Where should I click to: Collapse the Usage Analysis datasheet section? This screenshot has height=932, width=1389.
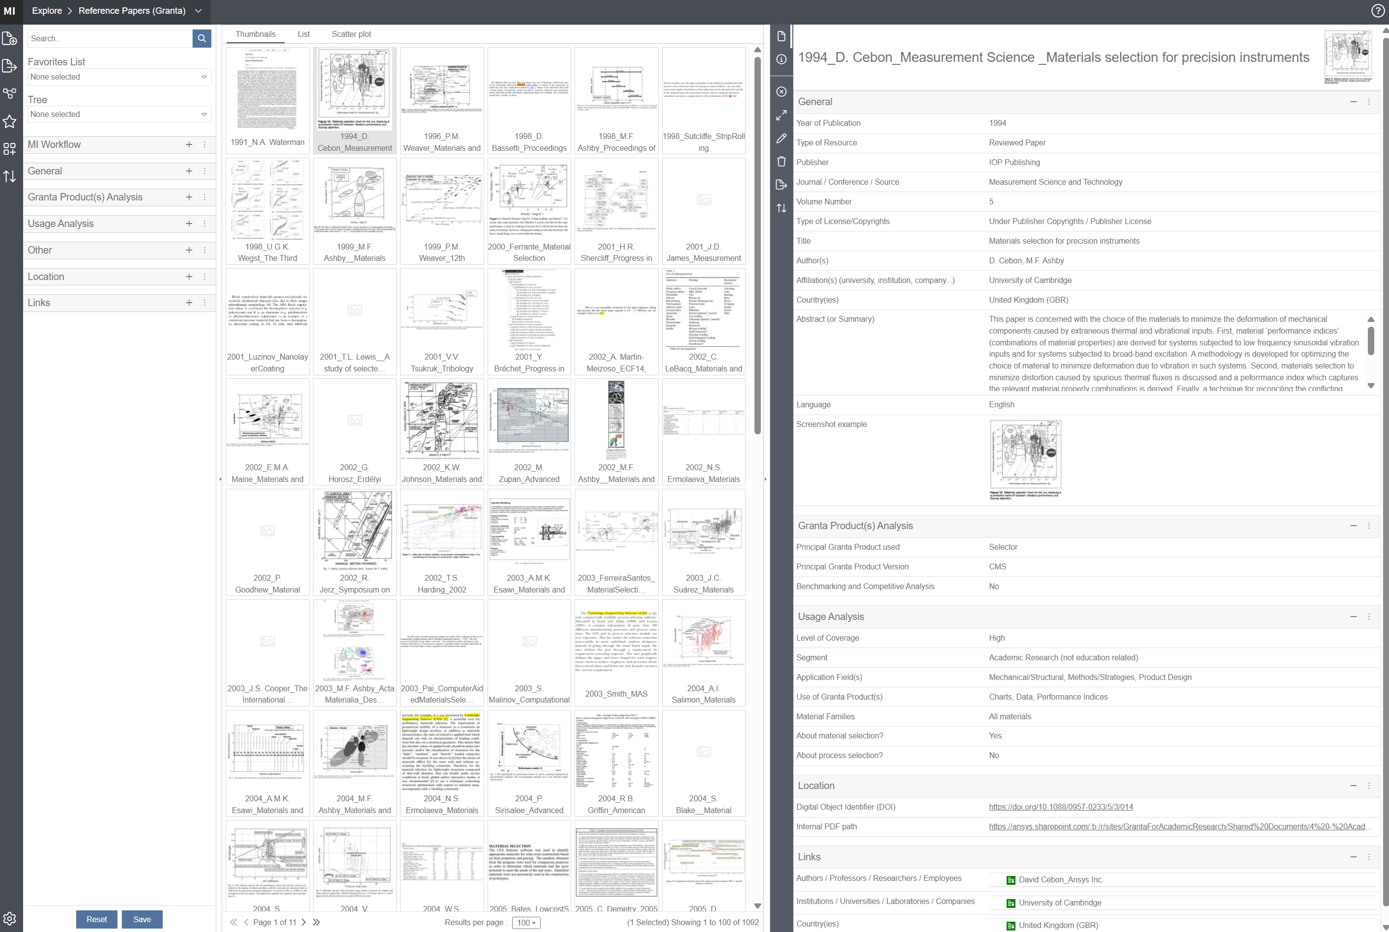[x=1353, y=617]
